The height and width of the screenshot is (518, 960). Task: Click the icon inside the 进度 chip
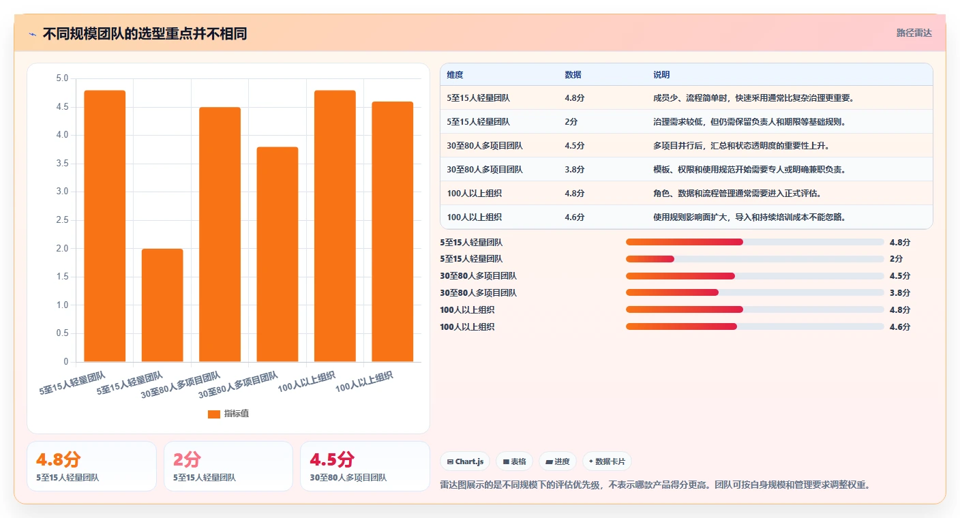click(549, 461)
